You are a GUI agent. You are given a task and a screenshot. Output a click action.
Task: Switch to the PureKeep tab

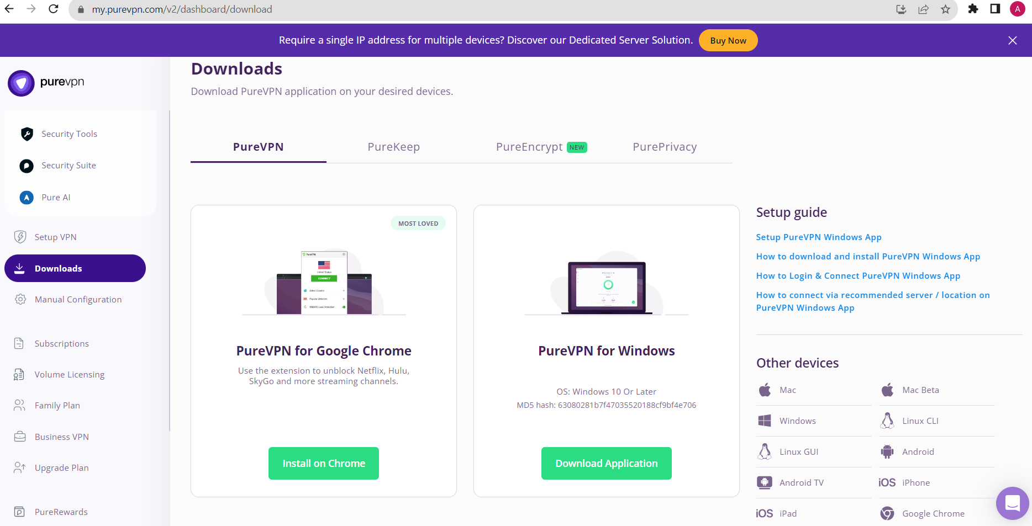point(393,147)
